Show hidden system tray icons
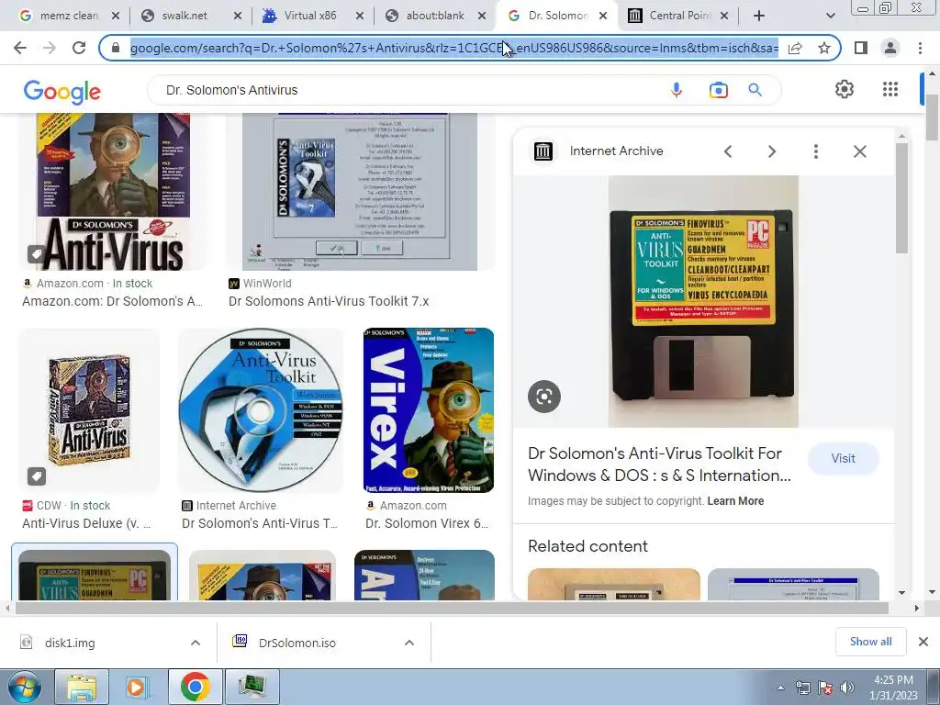 (x=780, y=688)
